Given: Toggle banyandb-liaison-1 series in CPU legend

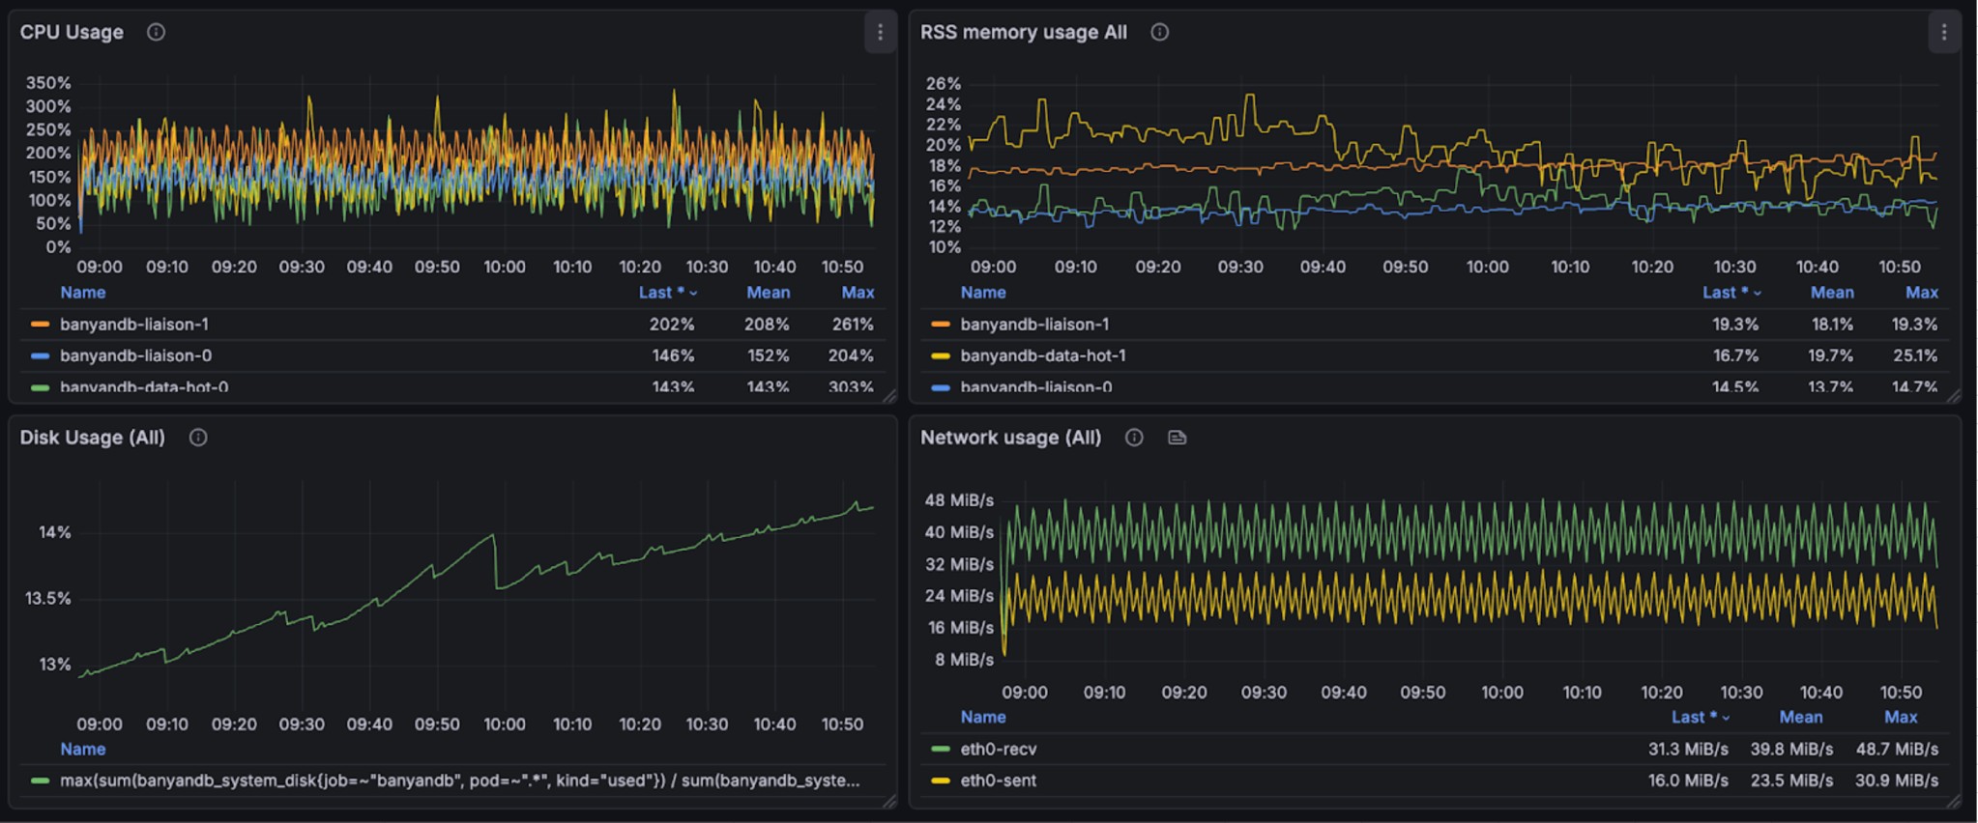Looking at the screenshot, I should 133,325.
